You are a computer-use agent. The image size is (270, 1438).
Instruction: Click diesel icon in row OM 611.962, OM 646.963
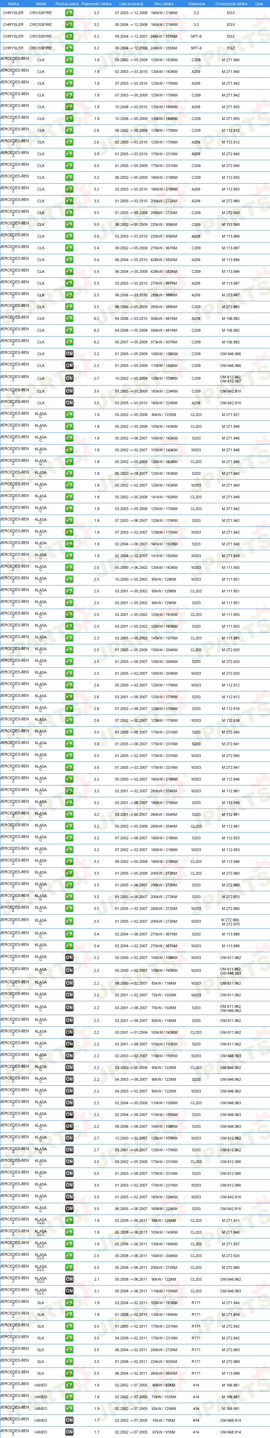[69, 971]
